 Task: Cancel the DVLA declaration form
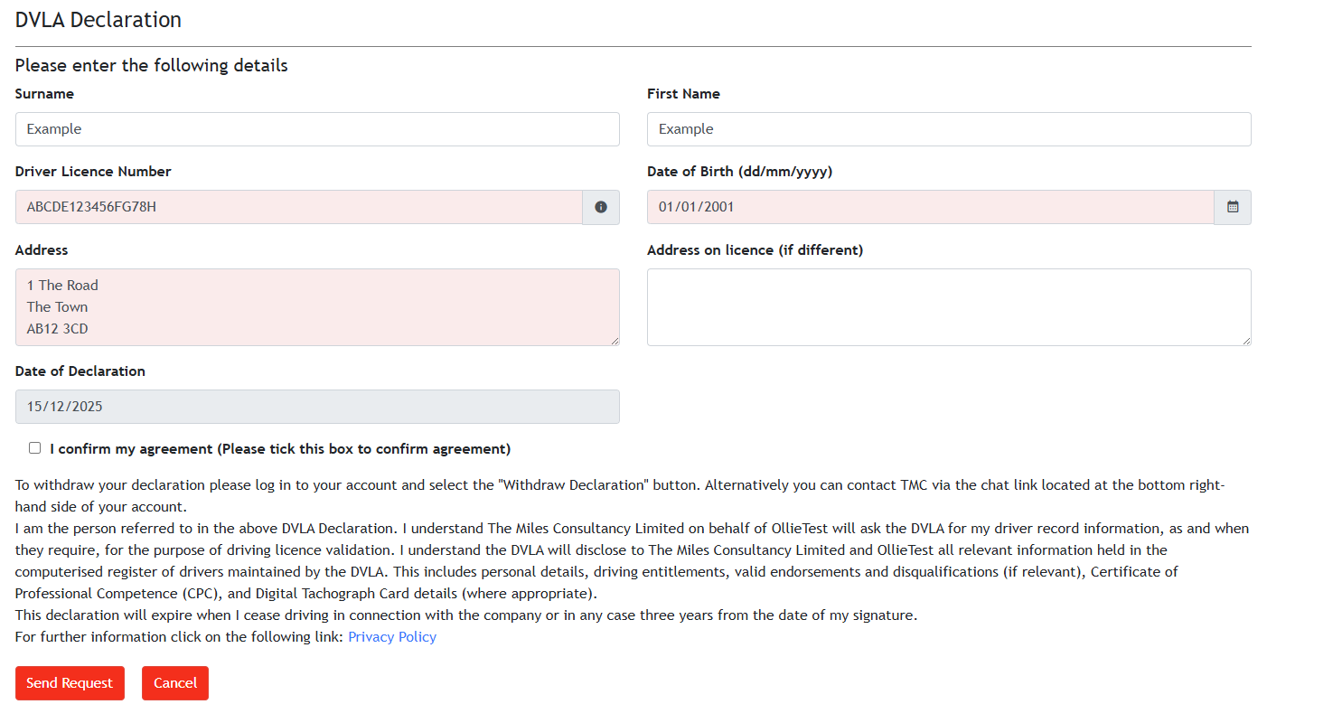click(175, 683)
